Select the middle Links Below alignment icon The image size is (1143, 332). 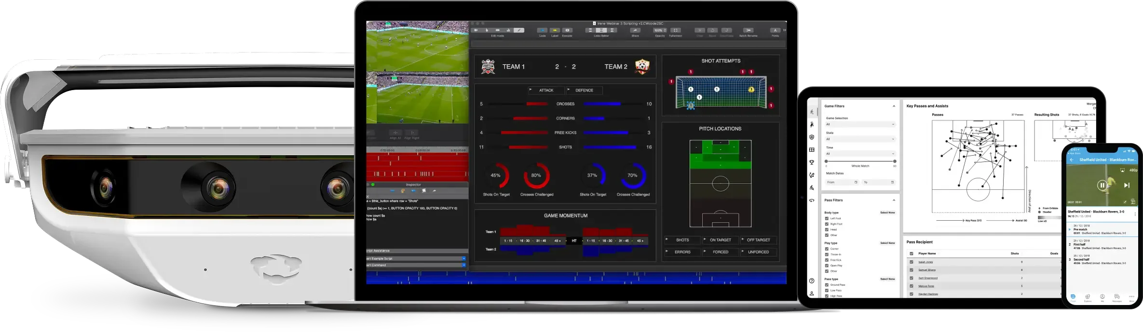pyautogui.click(x=601, y=30)
